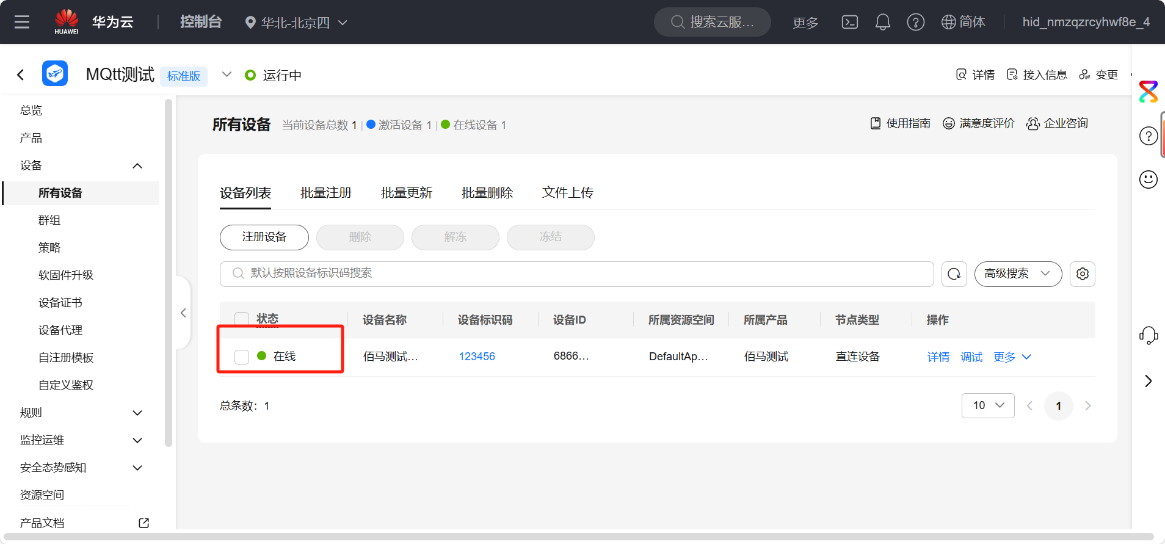Image resolution: width=1165 pixels, height=544 pixels.
Task: Go back using the left arrow icon
Action: [x=21, y=75]
